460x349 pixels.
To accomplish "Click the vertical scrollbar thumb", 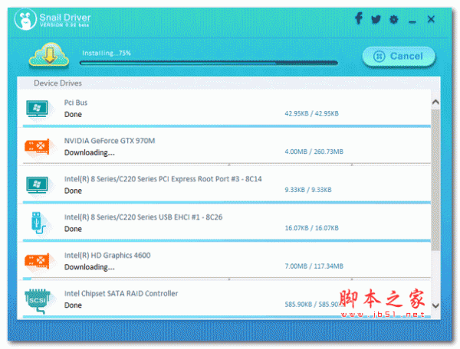I will pos(435,180).
